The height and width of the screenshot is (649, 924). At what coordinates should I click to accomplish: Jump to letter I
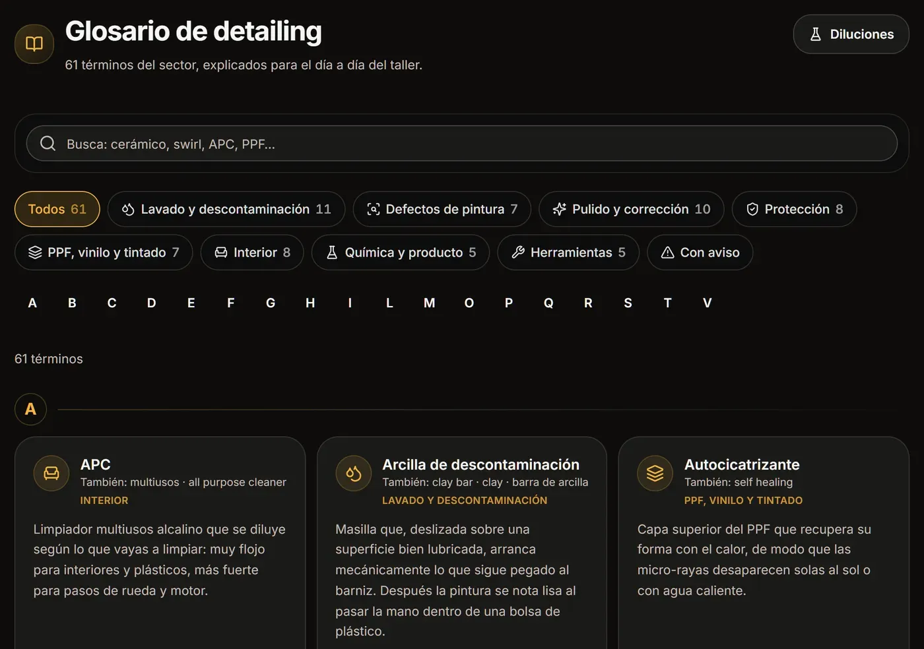(350, 303)
